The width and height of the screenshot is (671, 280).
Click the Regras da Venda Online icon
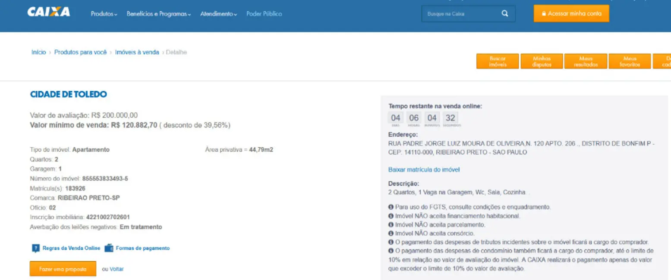(x=35, y=248)
